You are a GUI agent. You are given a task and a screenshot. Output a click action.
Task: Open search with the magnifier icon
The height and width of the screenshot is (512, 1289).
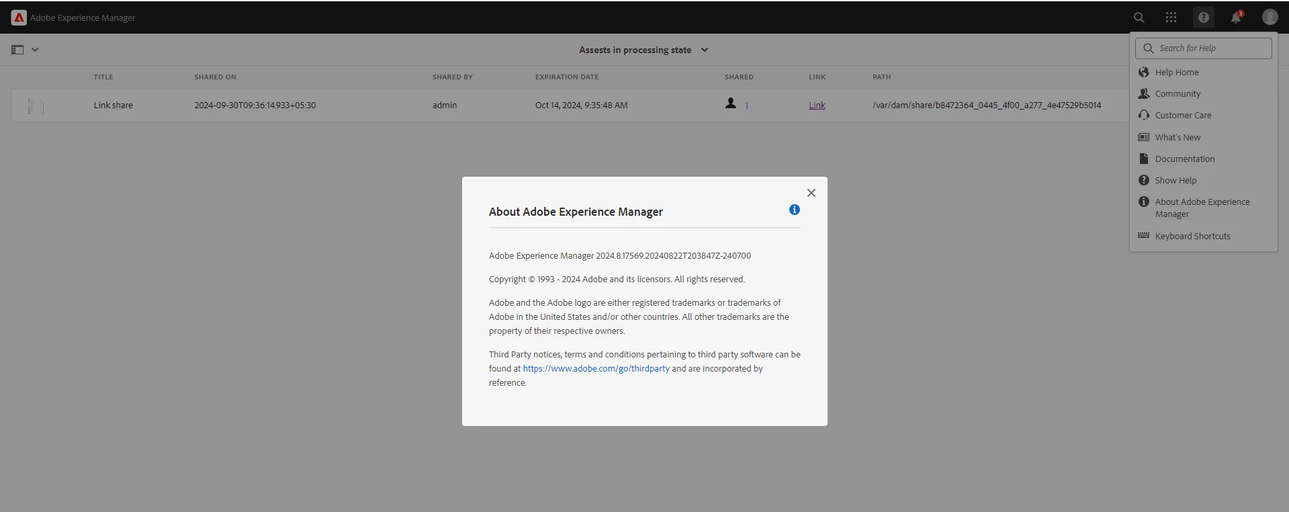1139,17
